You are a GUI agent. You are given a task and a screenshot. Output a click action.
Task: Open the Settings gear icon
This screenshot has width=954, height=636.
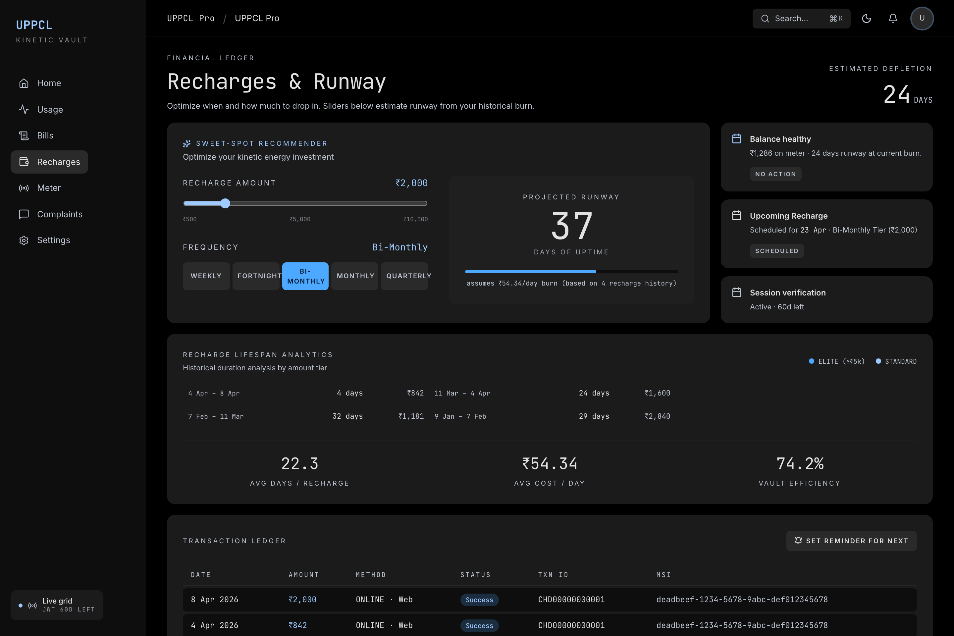tap(24, 240)
